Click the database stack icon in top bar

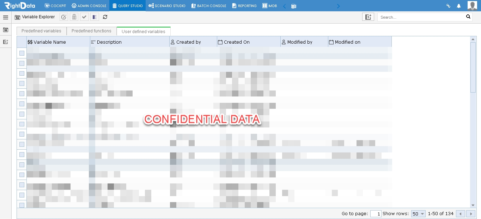click(294, 6)
